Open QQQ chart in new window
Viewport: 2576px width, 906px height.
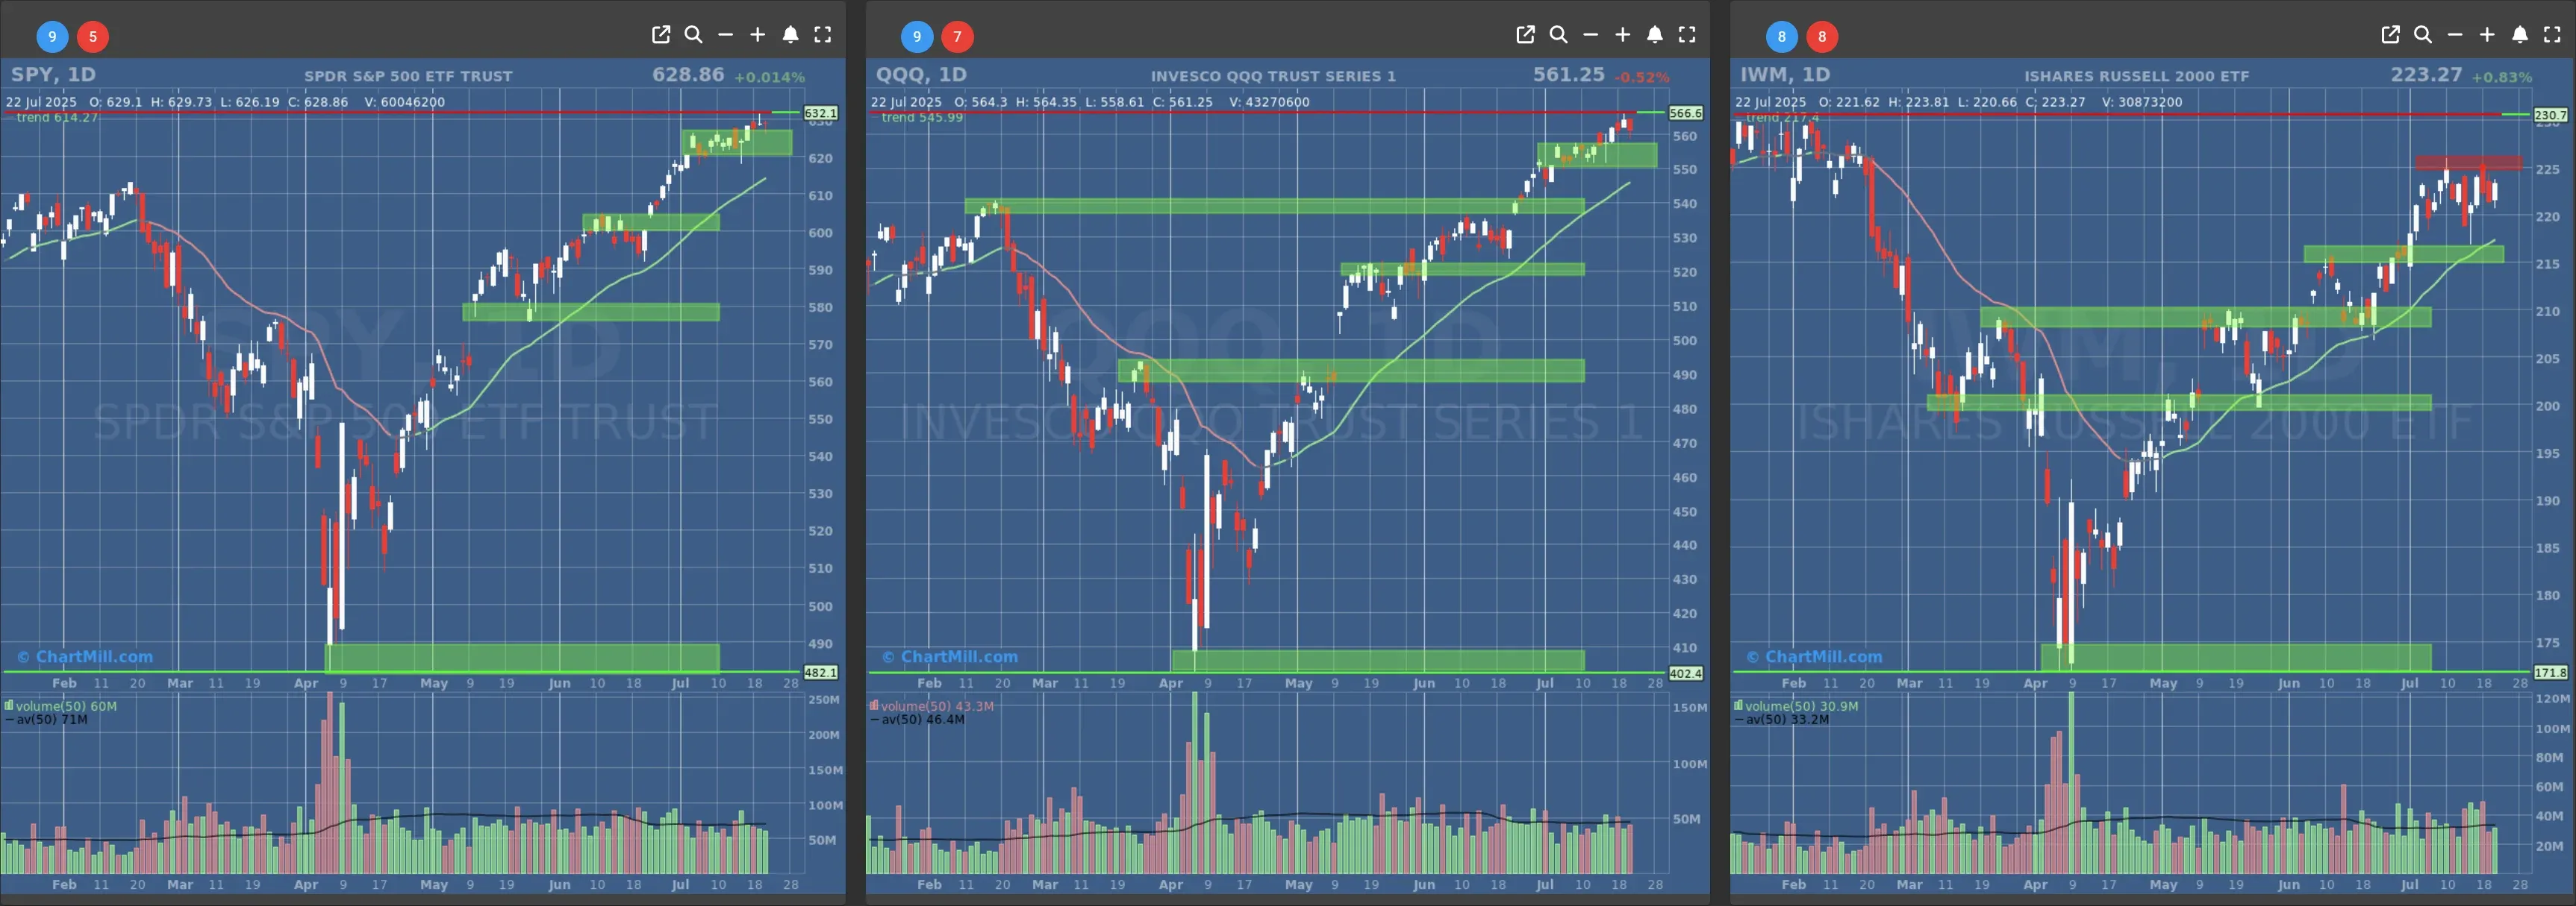[1526, 35]
